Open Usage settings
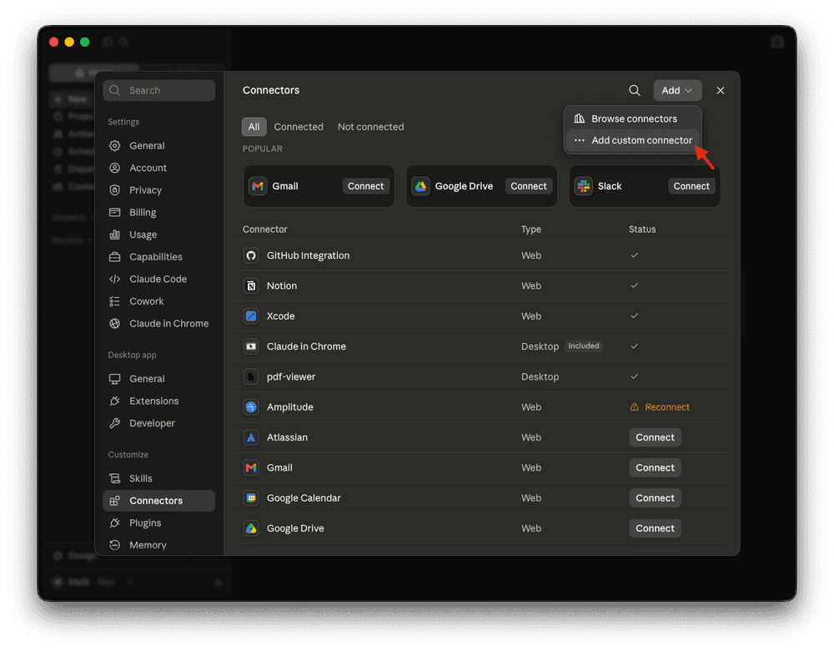This screenshot has width=834, height=651. [x=159, y=235]
